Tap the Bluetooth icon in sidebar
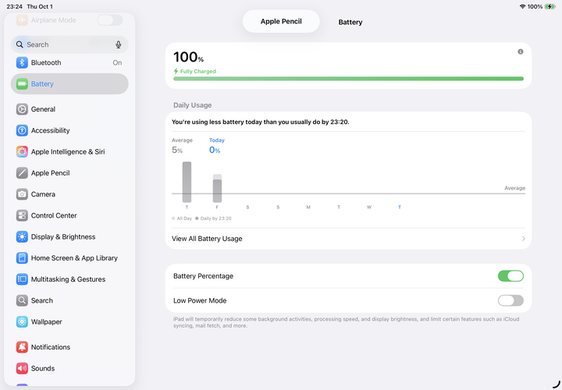 (x=22, y=62)
